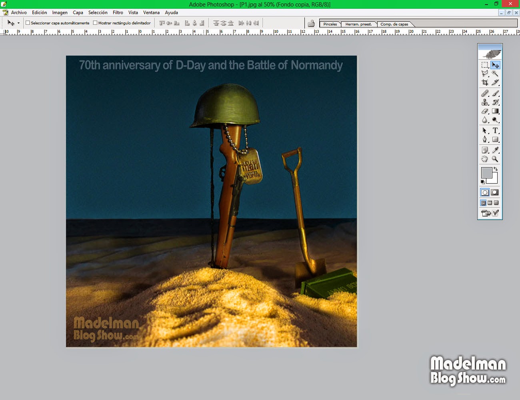
Task: Open the background color swatch picker
Action: click(494, 180)
